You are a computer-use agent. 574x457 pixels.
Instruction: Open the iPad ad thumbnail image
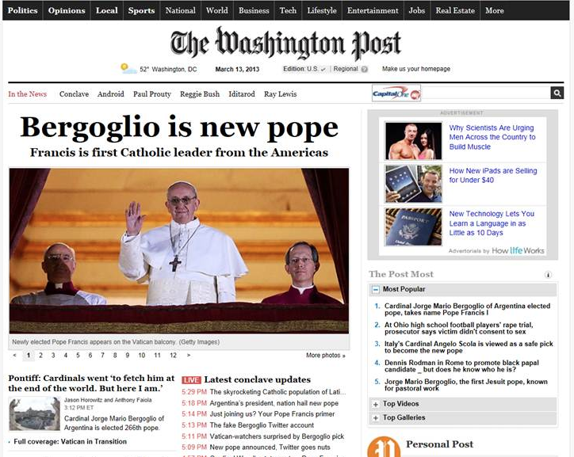[x=413, y=184]
